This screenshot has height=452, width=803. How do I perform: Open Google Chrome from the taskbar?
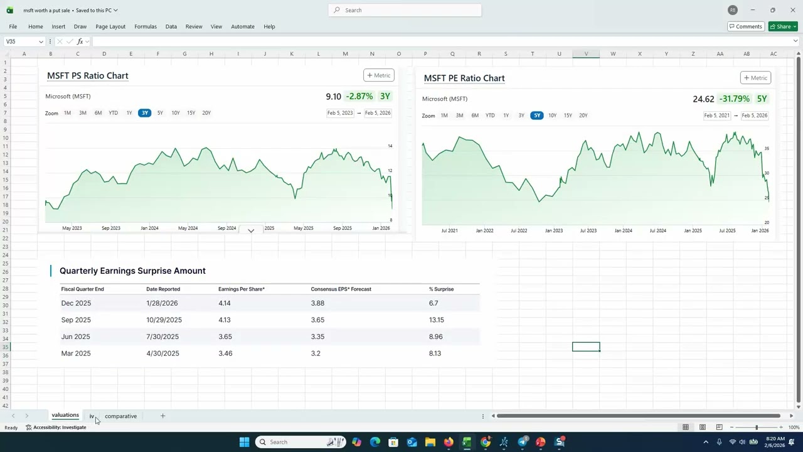click(x=486, y=442)
